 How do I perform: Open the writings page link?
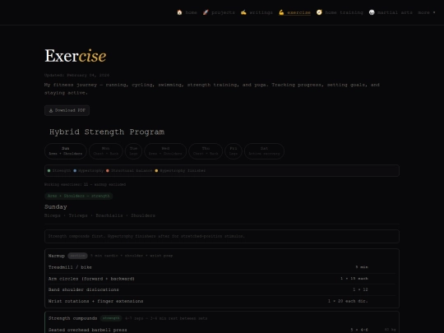(257, 12)
